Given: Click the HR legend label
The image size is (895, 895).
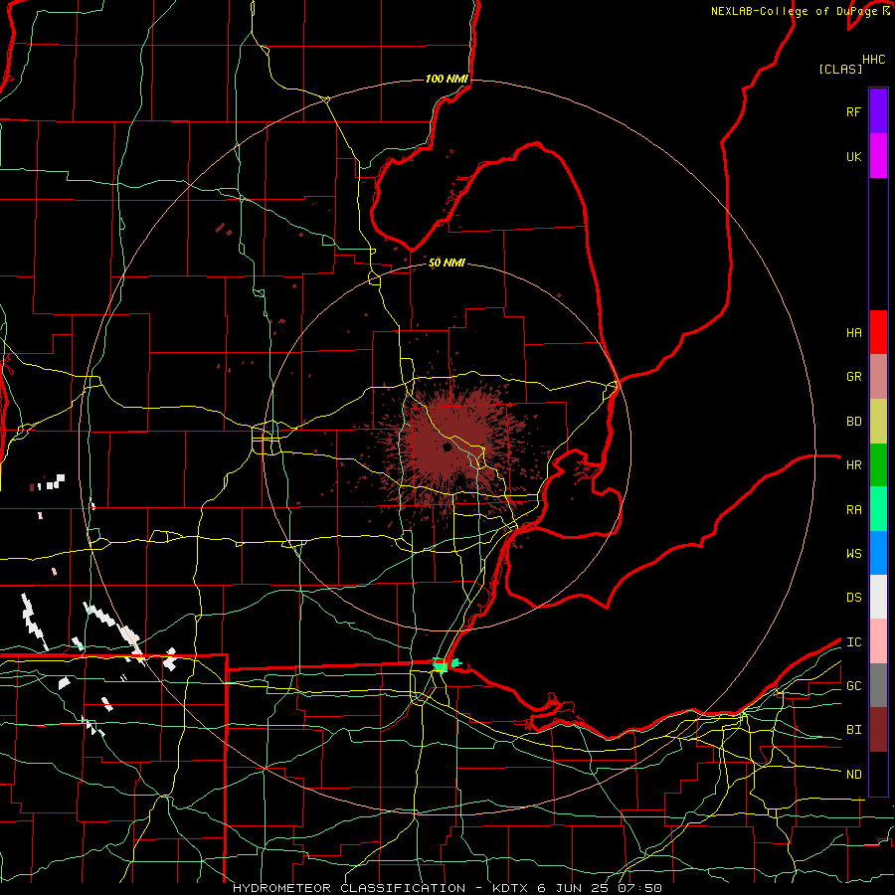Looking at the screenshot, I should pos(853,465).
